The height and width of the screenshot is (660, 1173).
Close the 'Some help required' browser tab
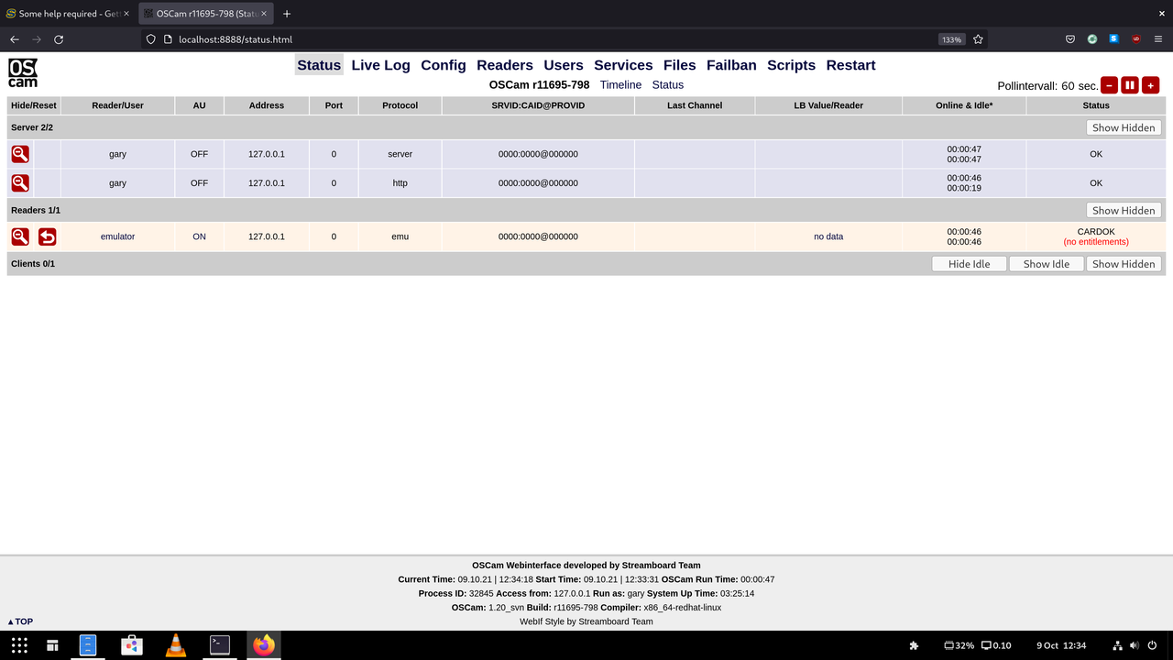(x=126, y=14)
